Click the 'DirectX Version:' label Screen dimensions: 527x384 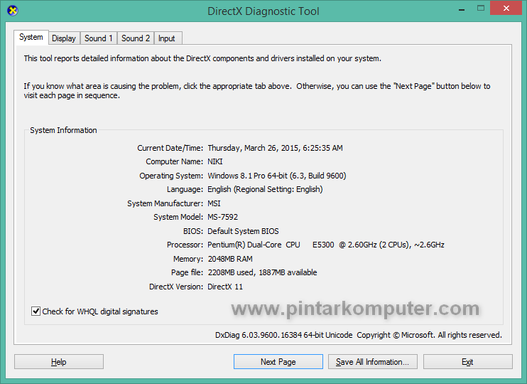click(176, 287)
